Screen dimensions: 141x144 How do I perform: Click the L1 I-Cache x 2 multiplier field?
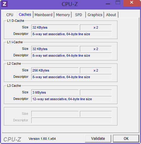pyautogui.click(x=96, y=49)
